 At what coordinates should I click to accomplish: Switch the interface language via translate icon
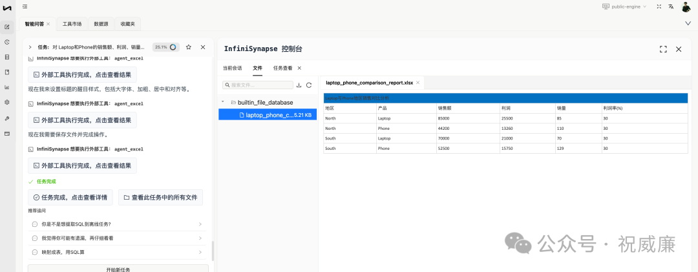tap(671, 6)
